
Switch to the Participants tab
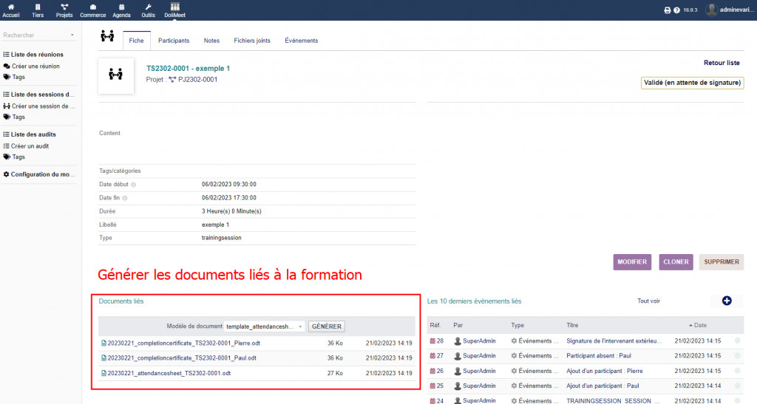[x=174, y=41]
